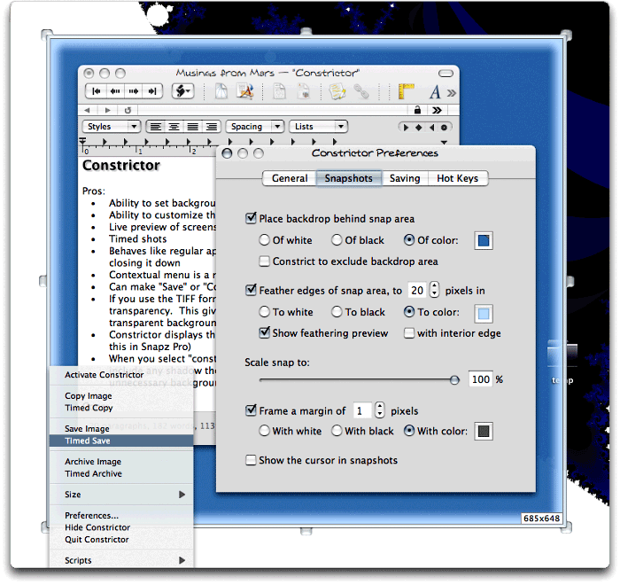Image resolution: width=620 pixels, height=585 pixels.
Task: Justify text alignment in format bar
Action: 192,127
